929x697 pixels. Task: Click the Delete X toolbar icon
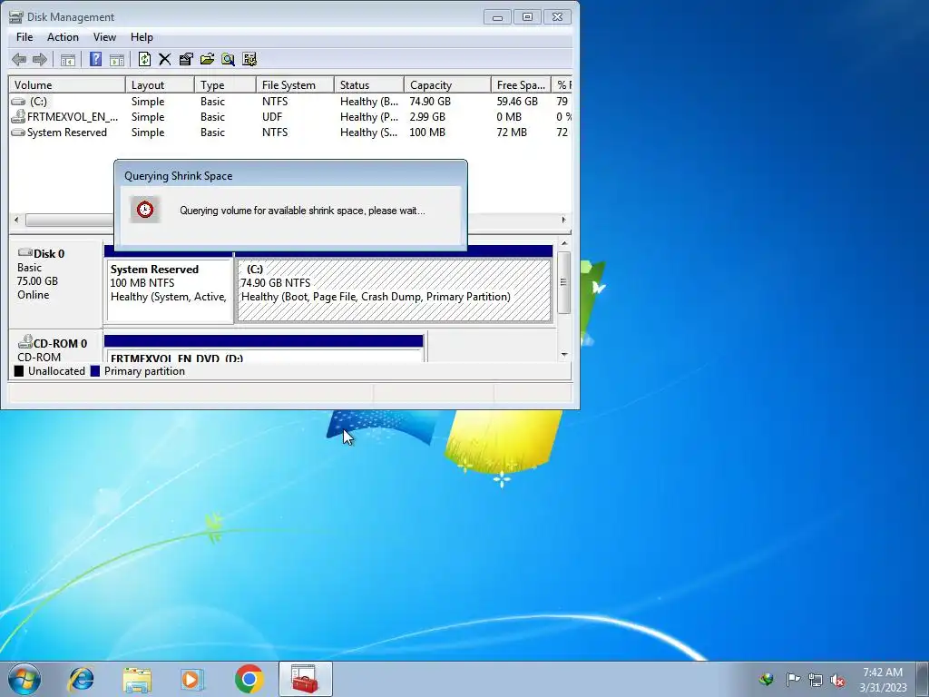click(x=165, y=59)
